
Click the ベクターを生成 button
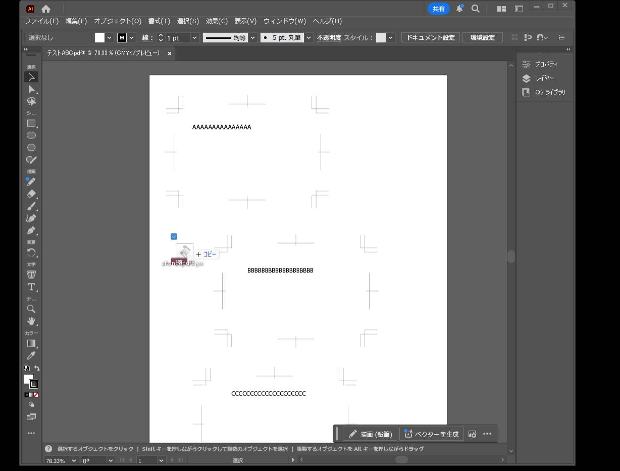tap(432, 434)
